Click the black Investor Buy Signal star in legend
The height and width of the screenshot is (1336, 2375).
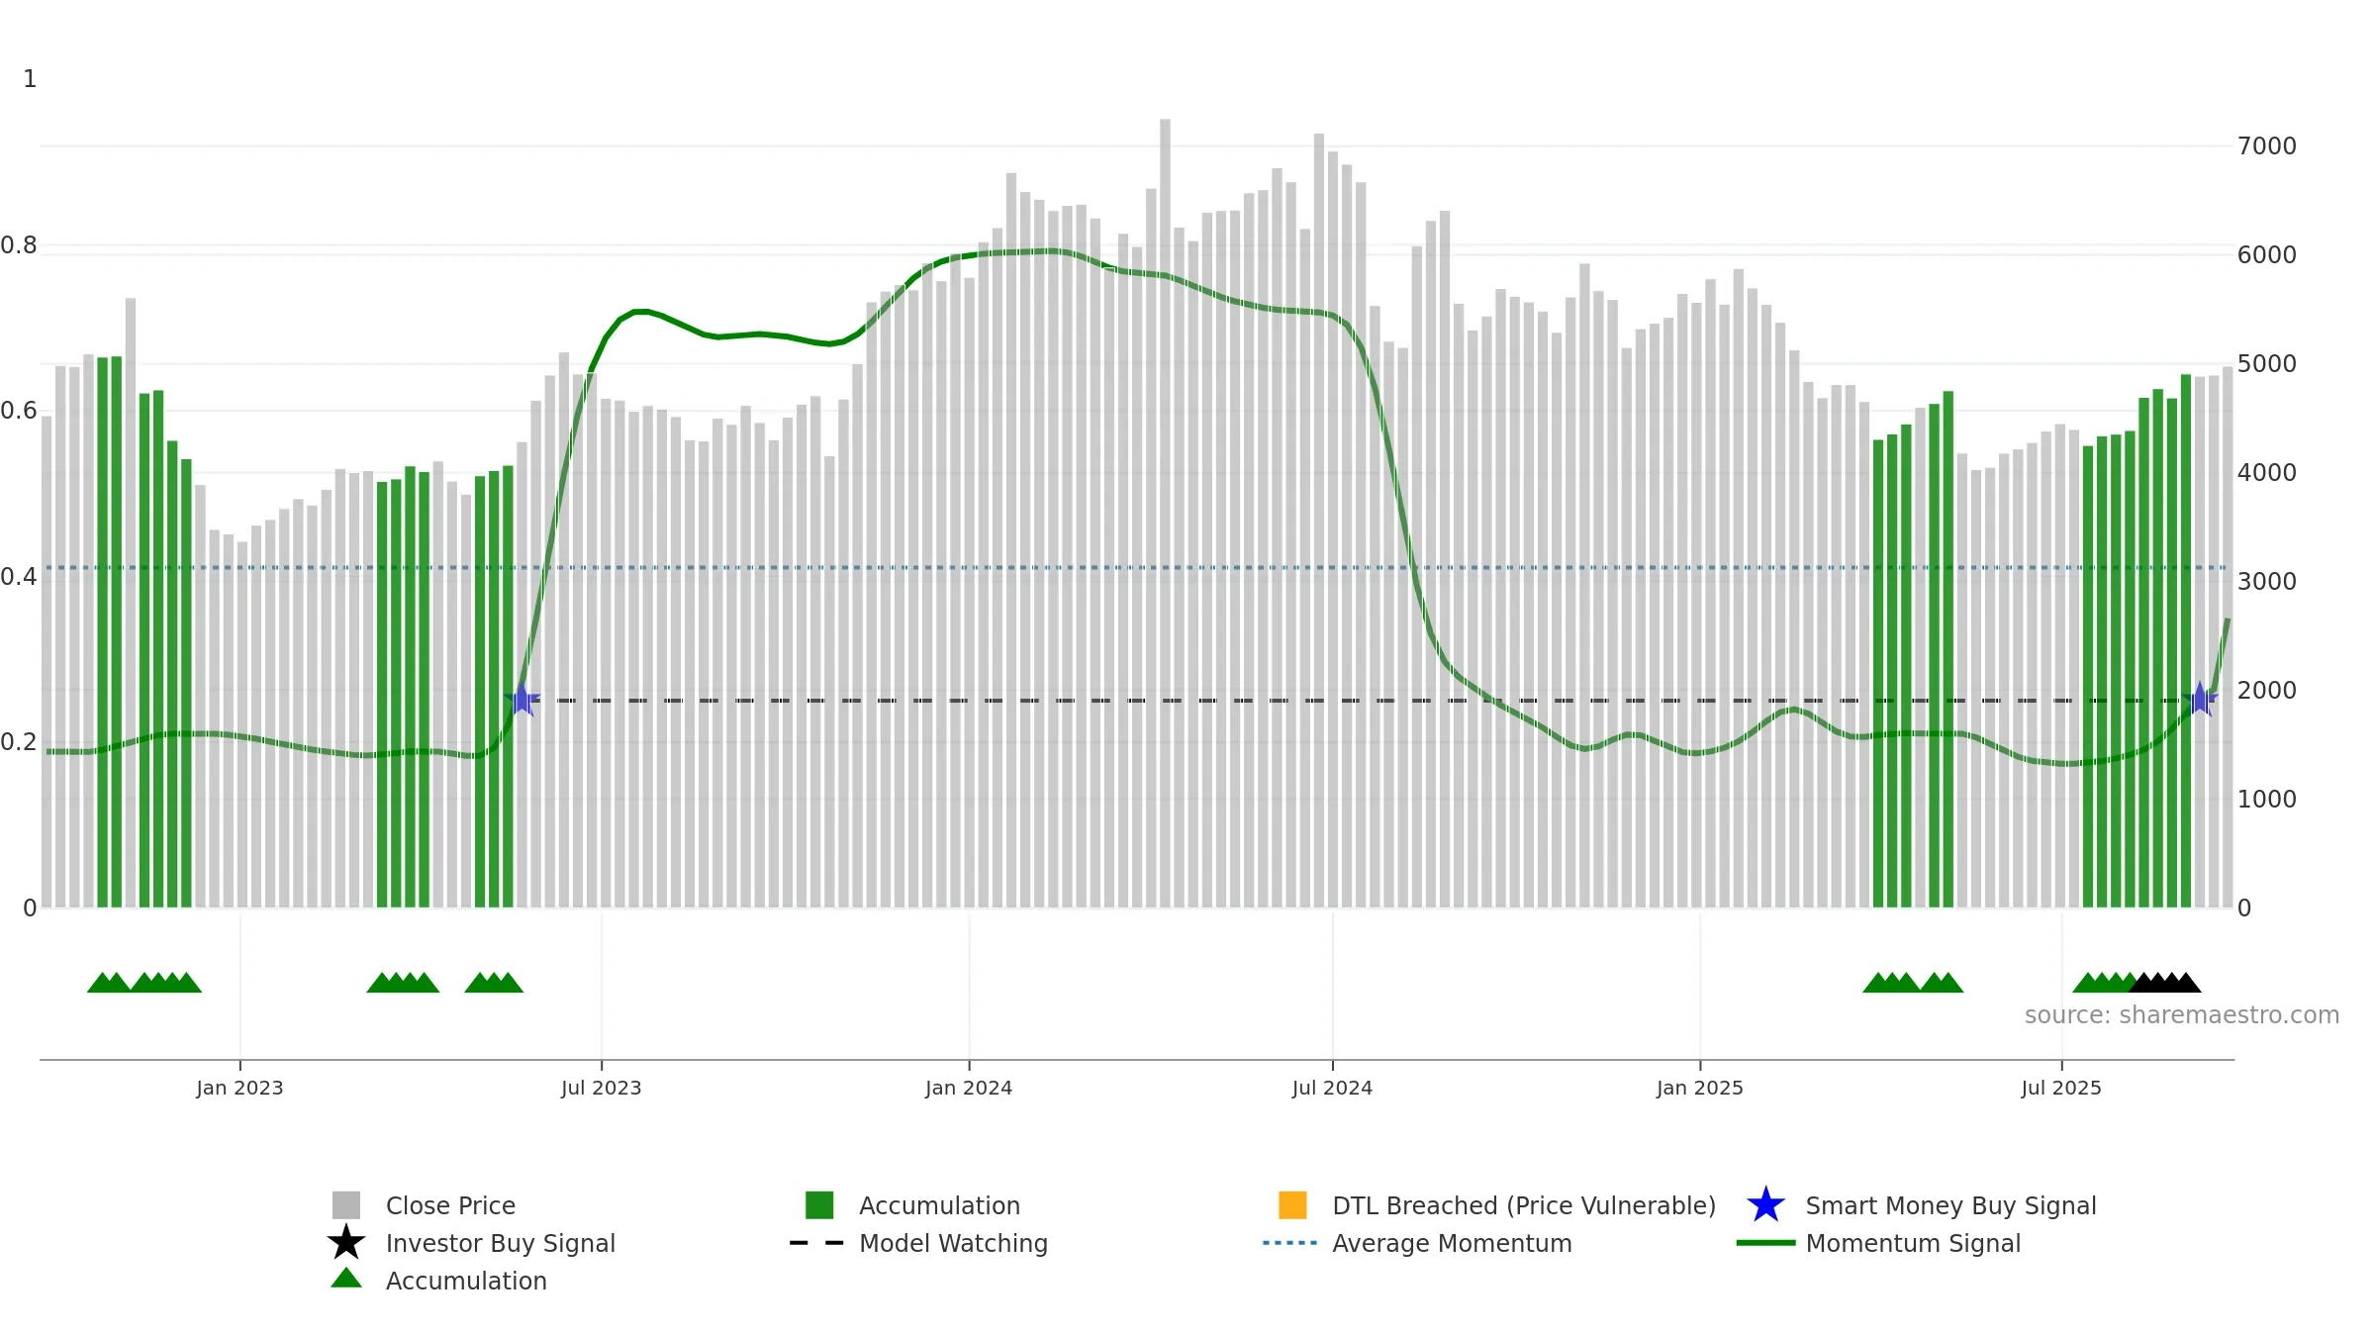(x=346, y=1242)
